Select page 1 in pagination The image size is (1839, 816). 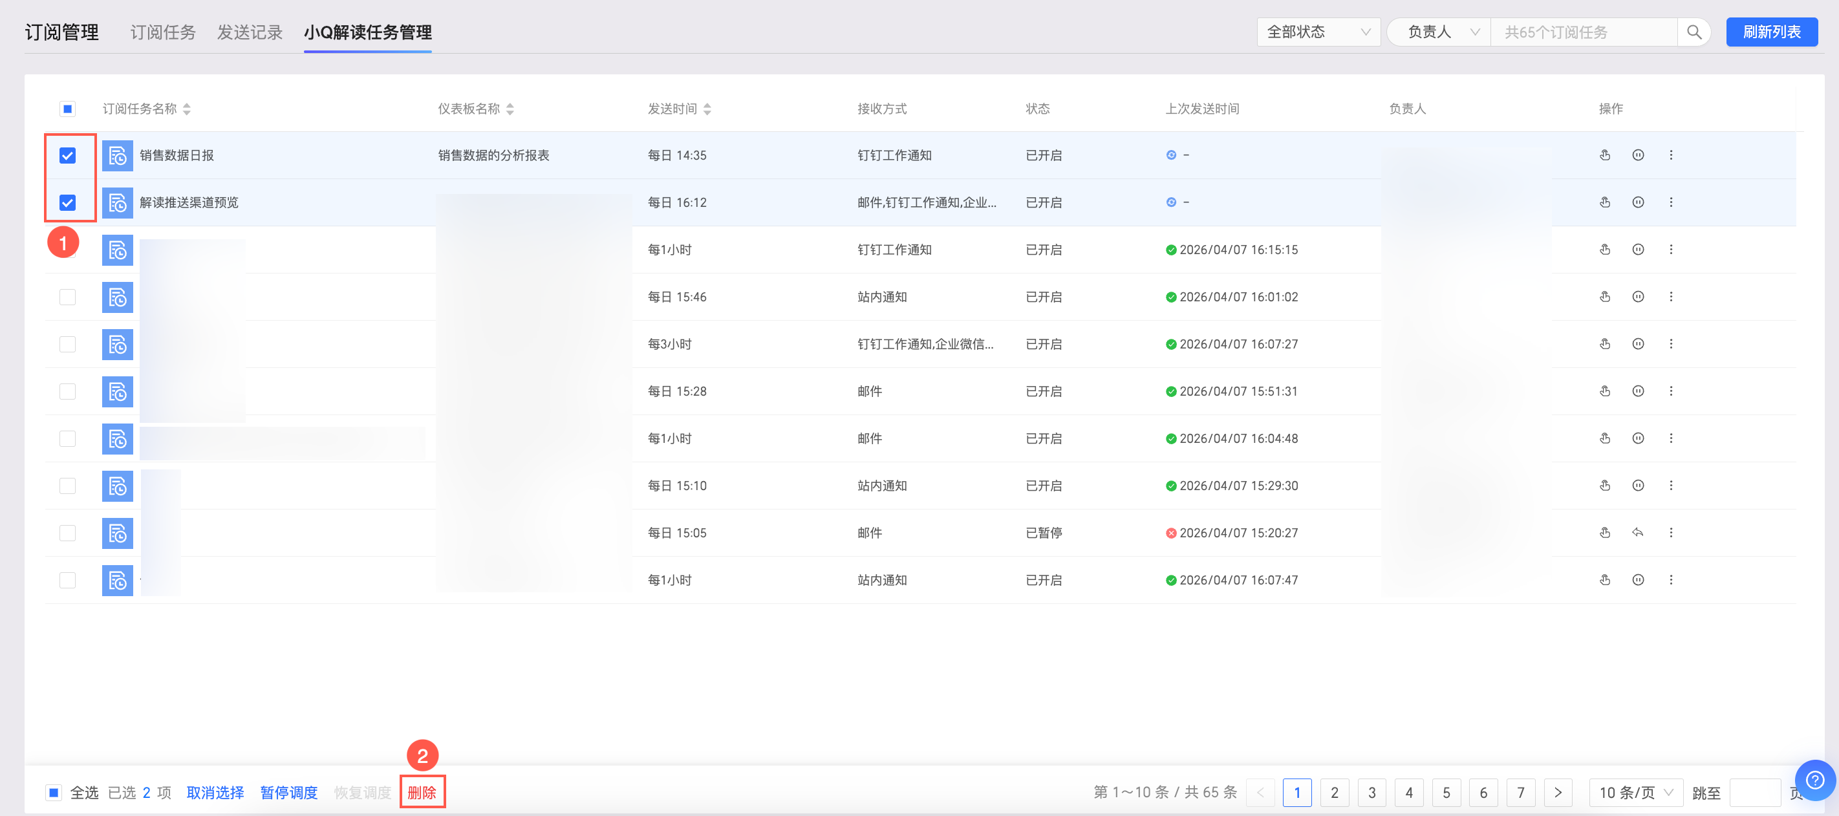[1296, 791]
